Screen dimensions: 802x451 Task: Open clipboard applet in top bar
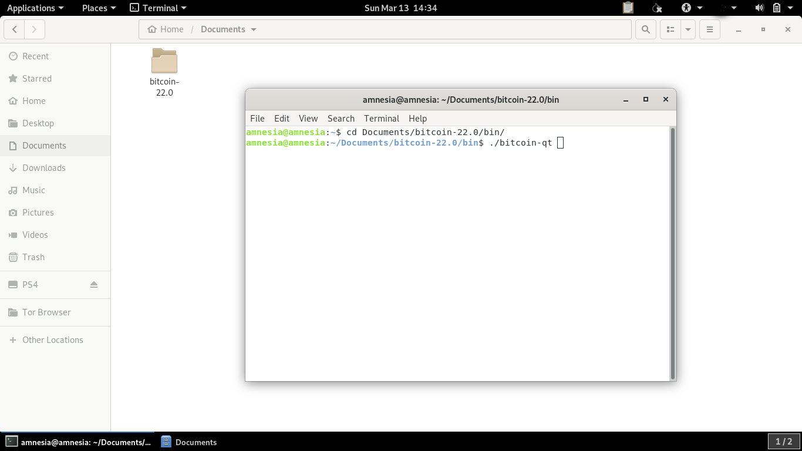coord(628,8)
